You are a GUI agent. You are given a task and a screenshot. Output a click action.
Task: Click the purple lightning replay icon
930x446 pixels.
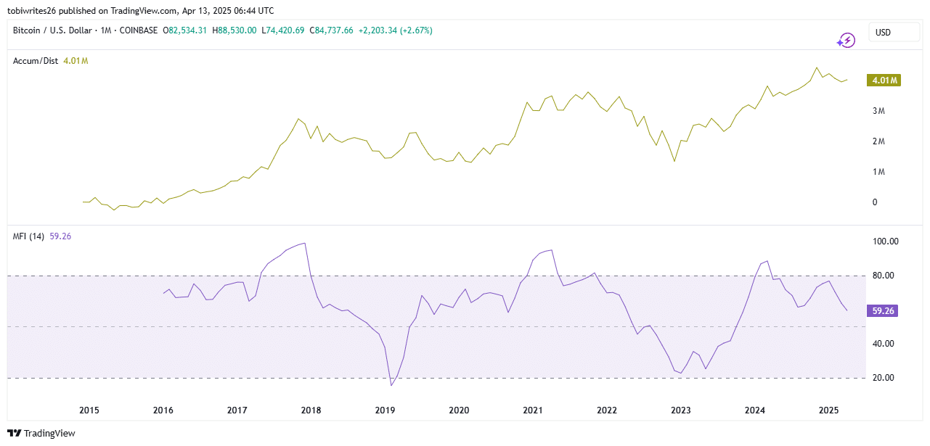846,41
